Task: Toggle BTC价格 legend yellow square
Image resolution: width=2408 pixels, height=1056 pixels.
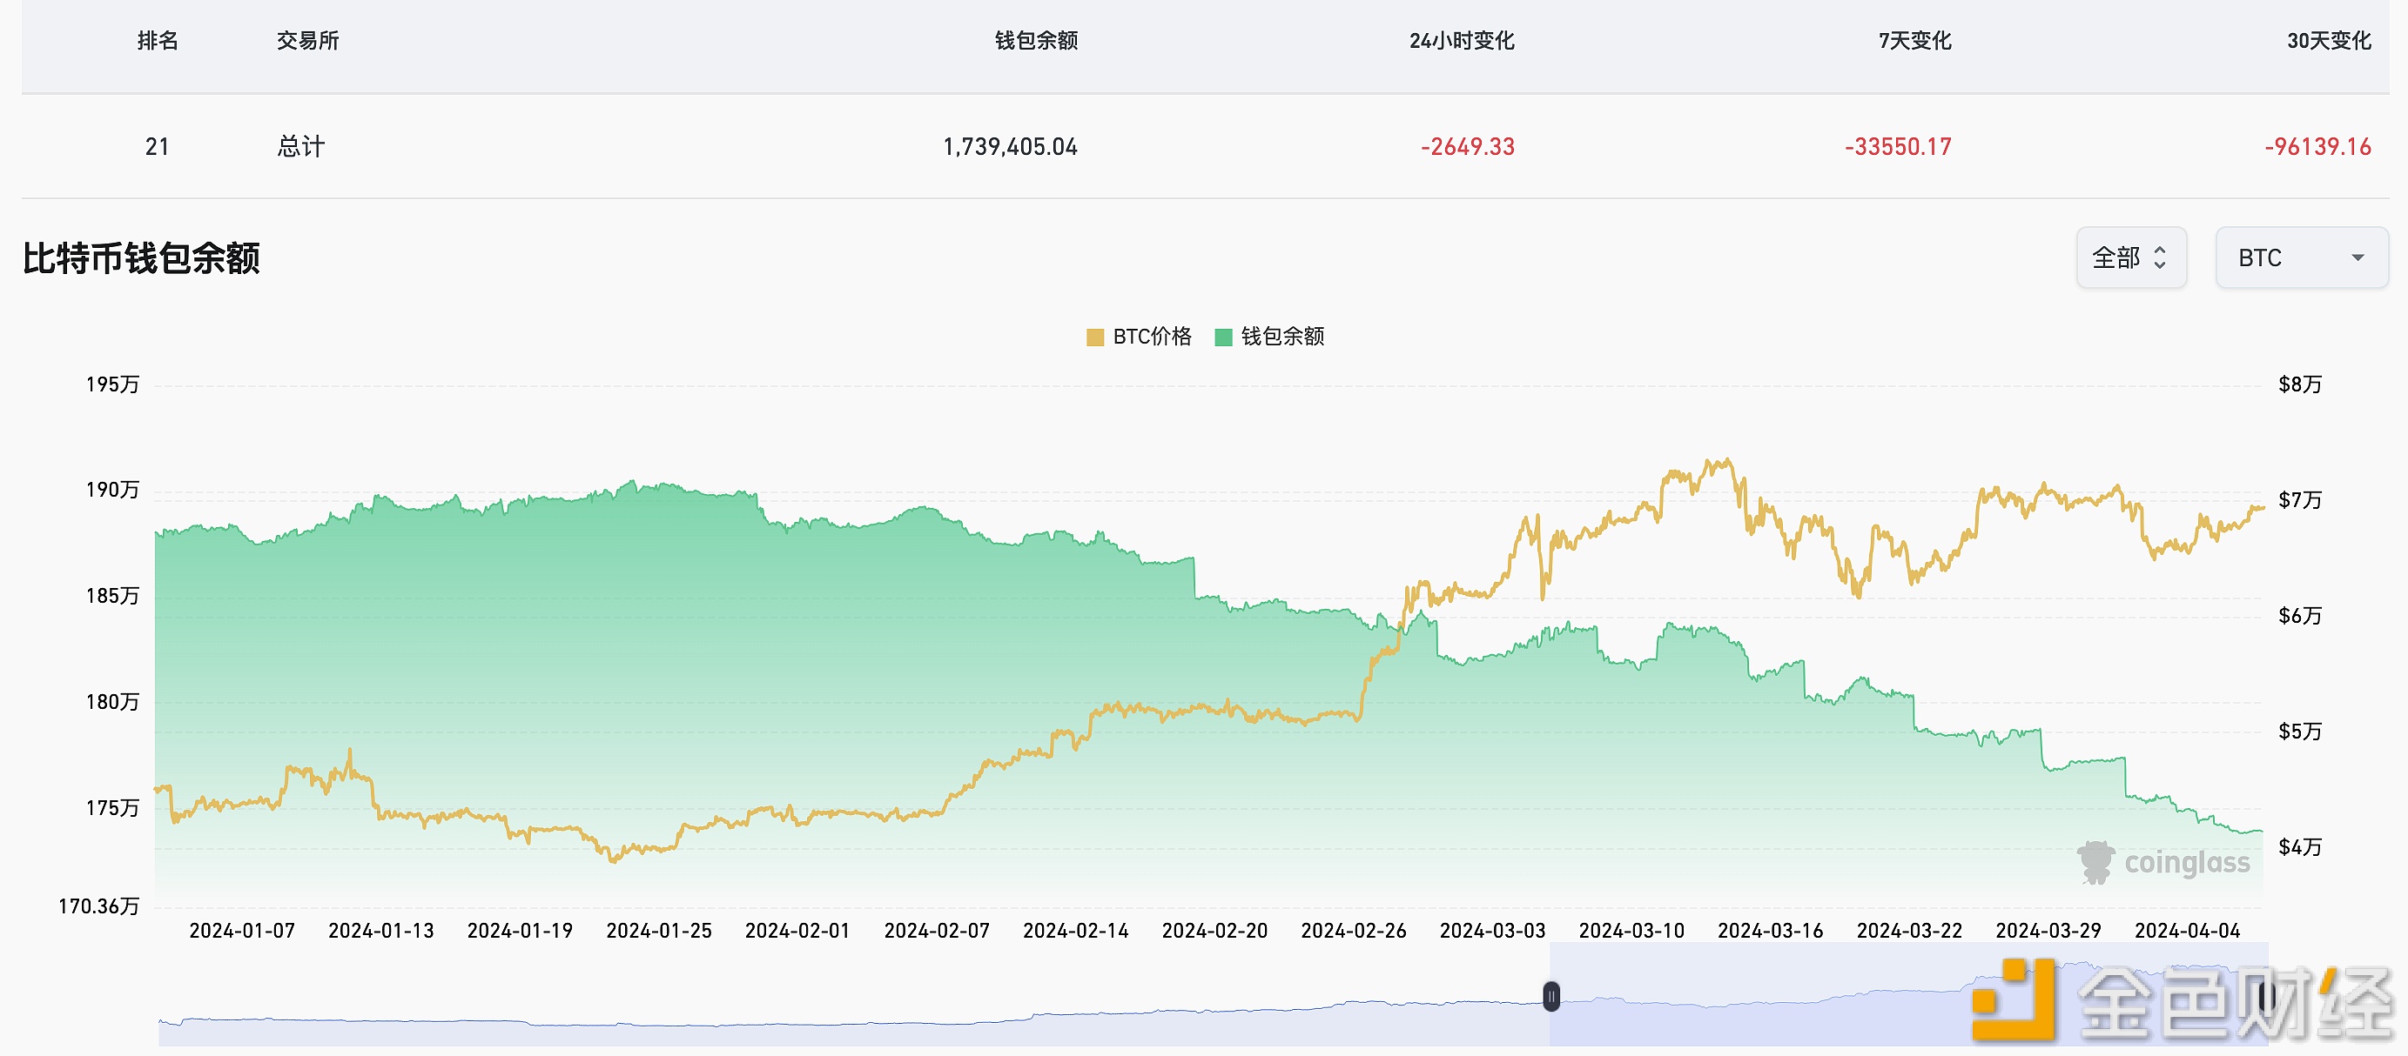Action: point(1094,337)
